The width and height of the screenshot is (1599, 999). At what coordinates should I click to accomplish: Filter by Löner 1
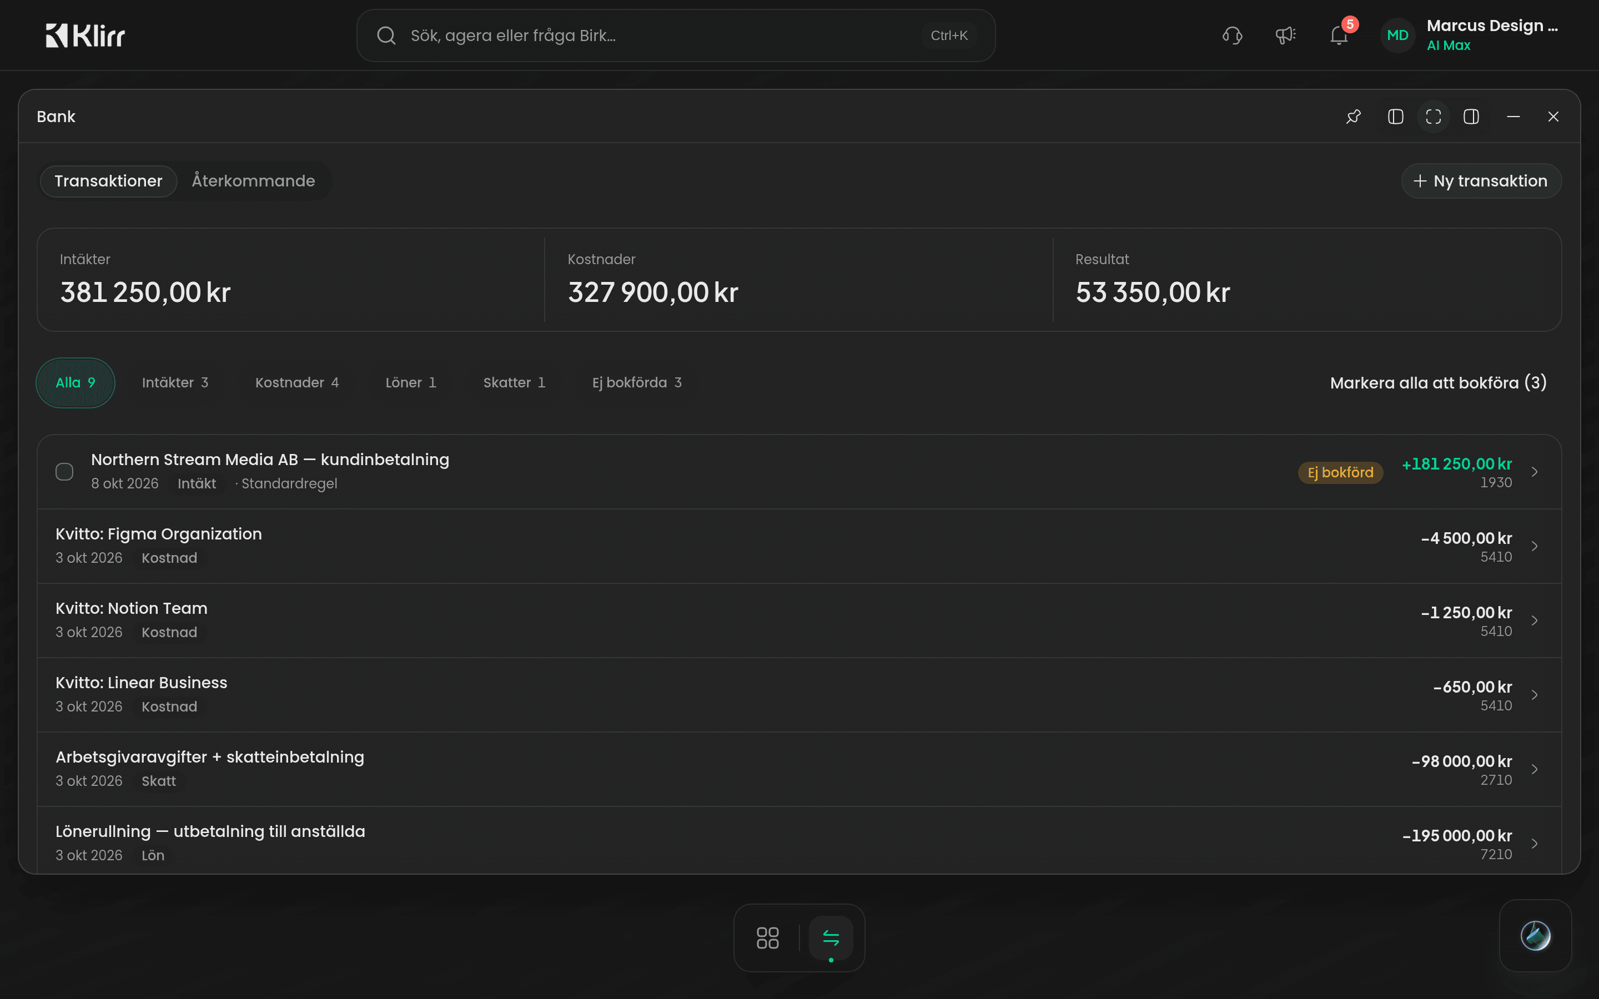point(410,382)
